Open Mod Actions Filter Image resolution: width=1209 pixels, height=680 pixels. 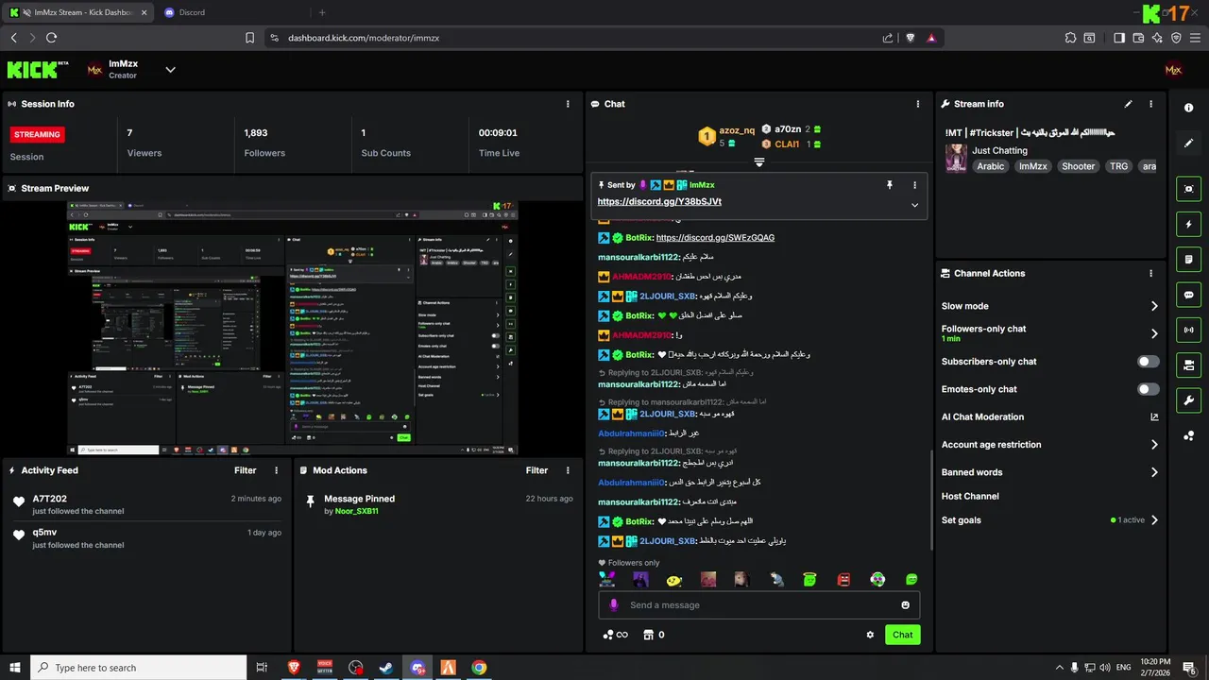(536, 470)
